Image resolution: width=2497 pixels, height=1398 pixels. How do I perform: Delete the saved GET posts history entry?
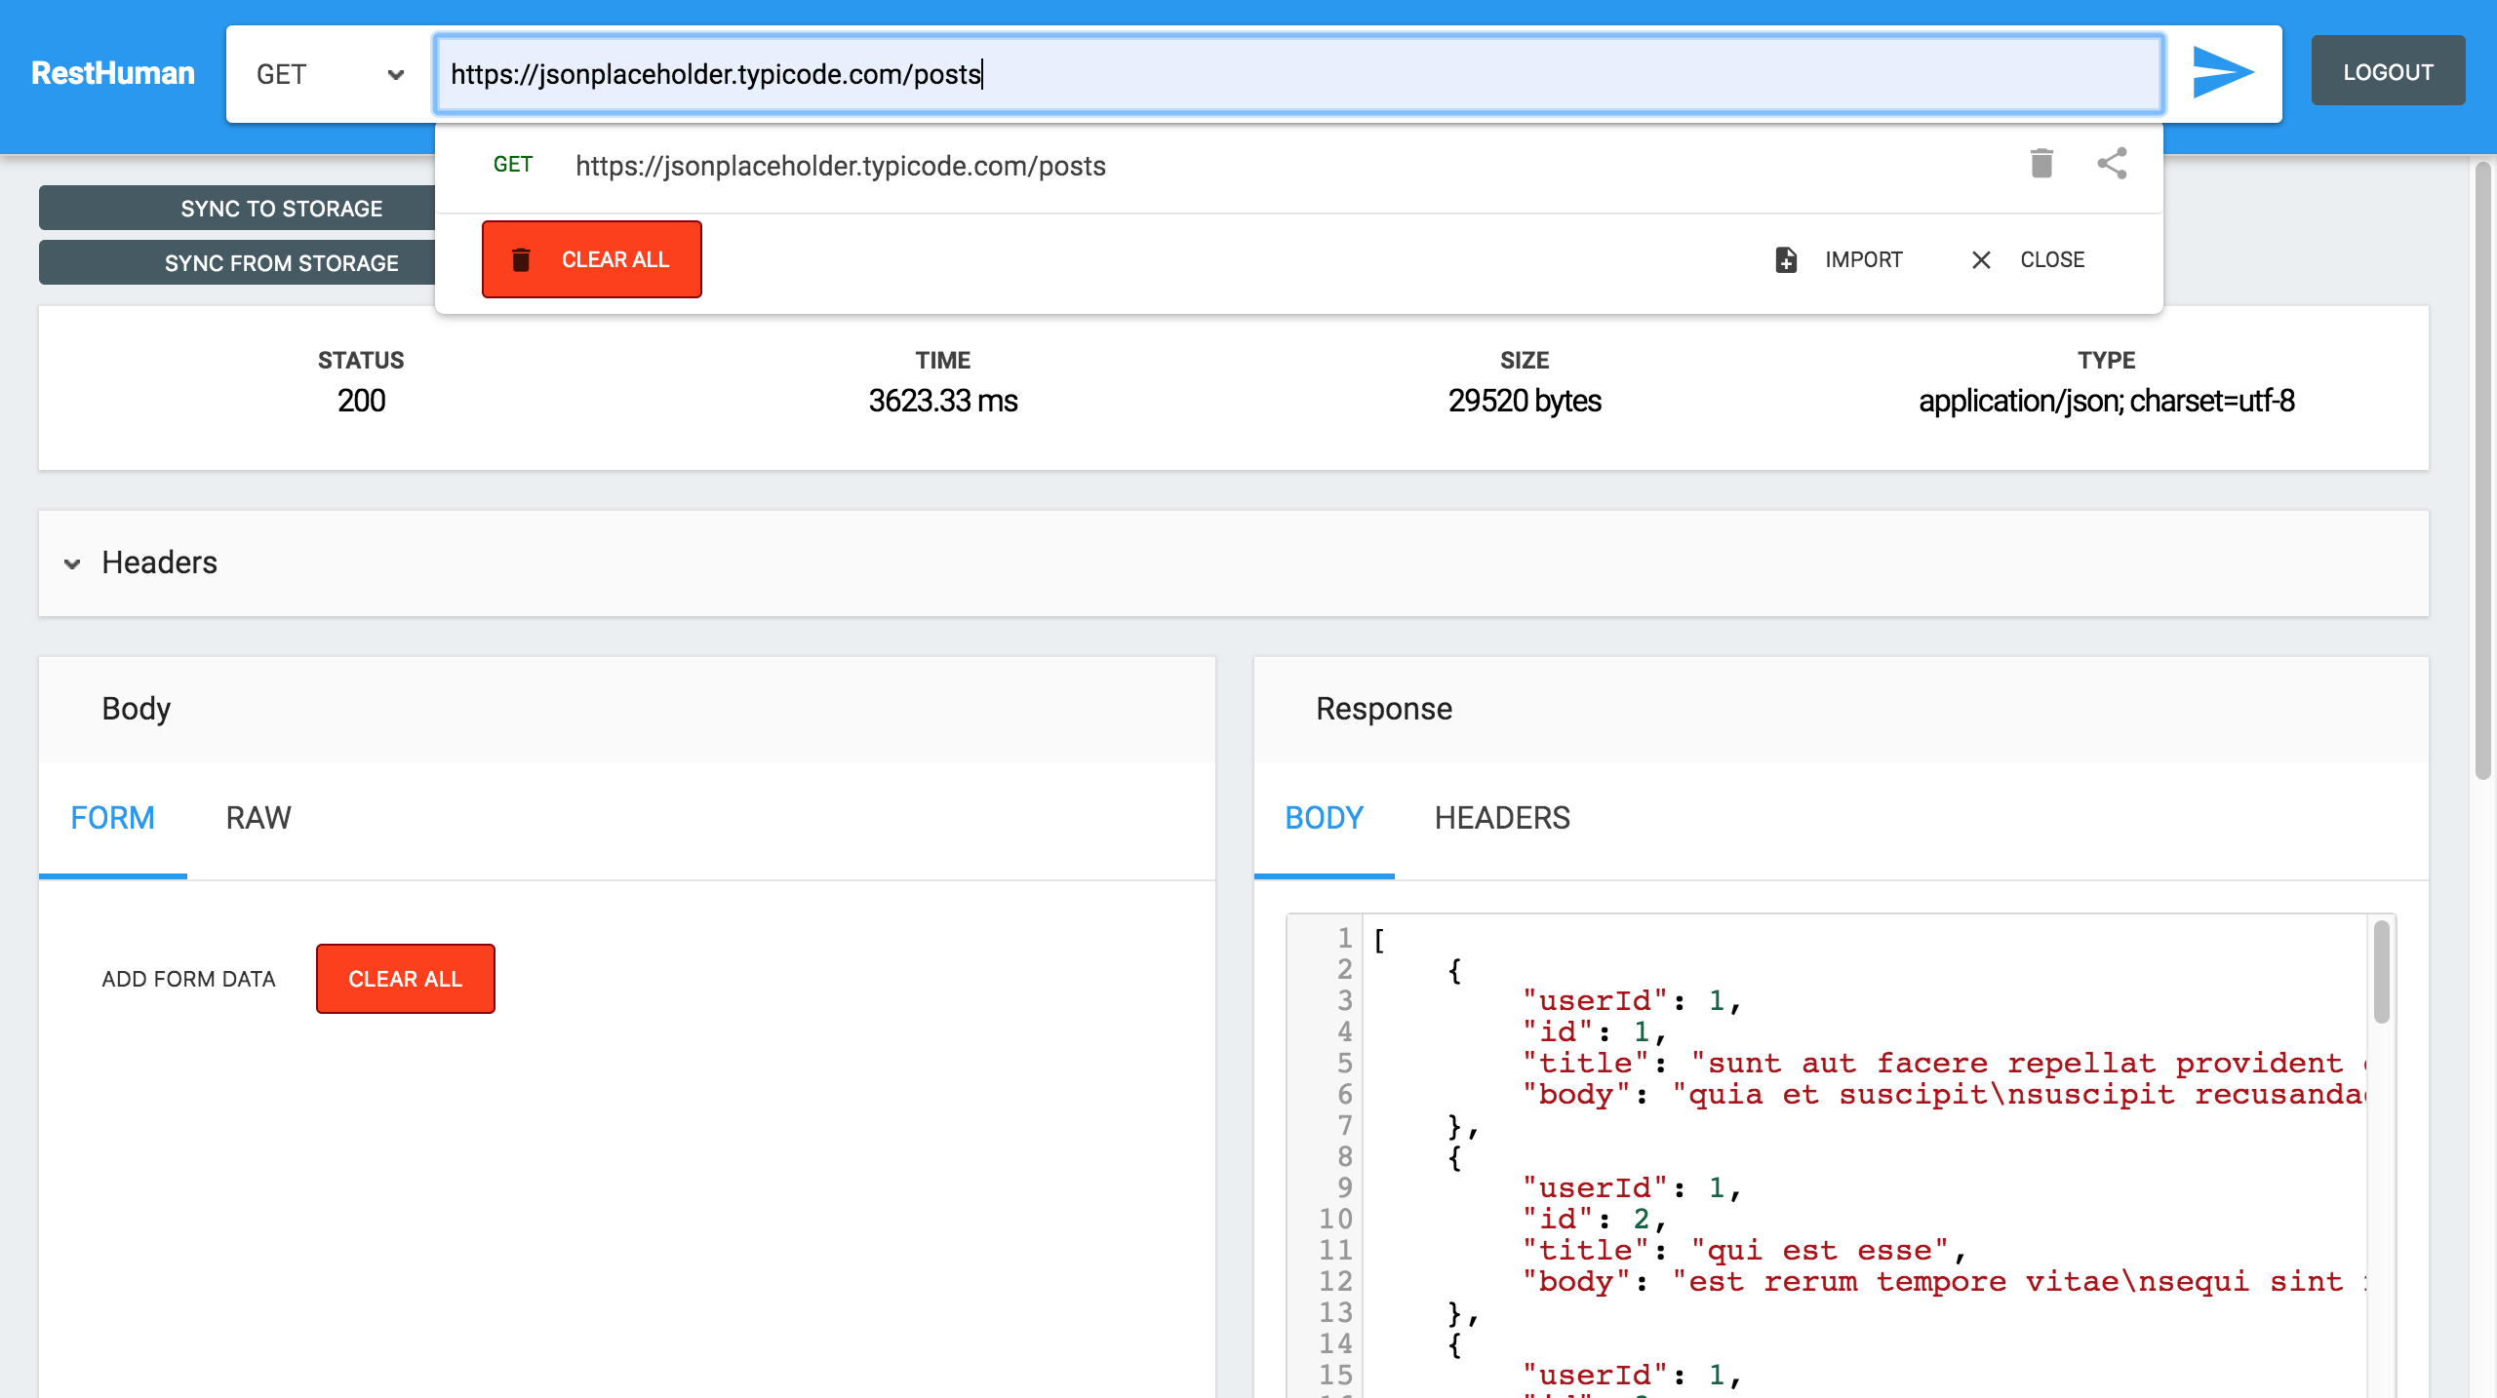pos(2041,164)
